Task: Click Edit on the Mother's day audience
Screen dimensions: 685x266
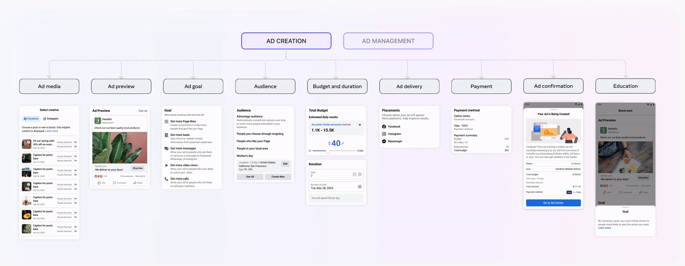Action: (285, 164)
